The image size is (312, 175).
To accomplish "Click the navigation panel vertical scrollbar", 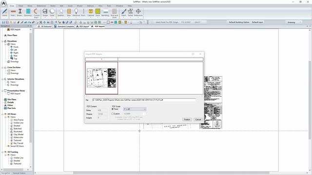I will tap(31, 87).
